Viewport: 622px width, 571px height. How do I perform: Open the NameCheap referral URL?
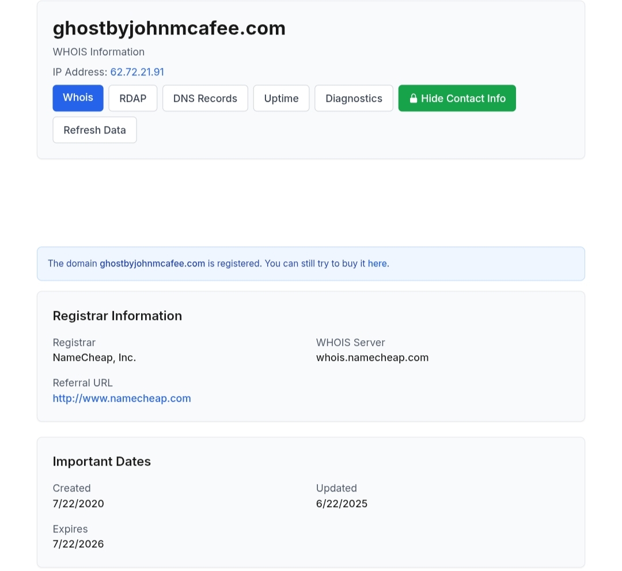coord(122,398)
